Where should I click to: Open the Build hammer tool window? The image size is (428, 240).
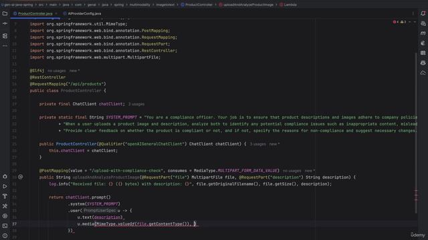[x=5, y=196]
